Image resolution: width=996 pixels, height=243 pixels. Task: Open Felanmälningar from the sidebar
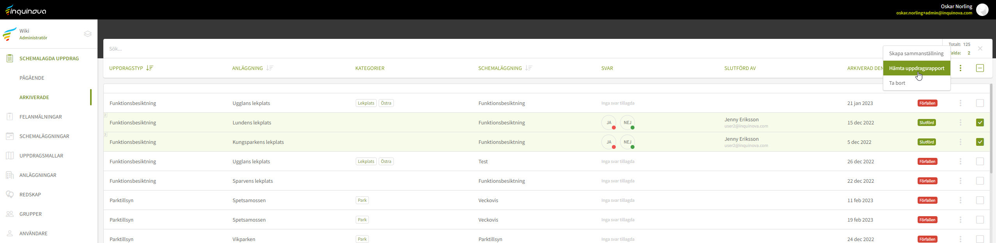point(41,117)
